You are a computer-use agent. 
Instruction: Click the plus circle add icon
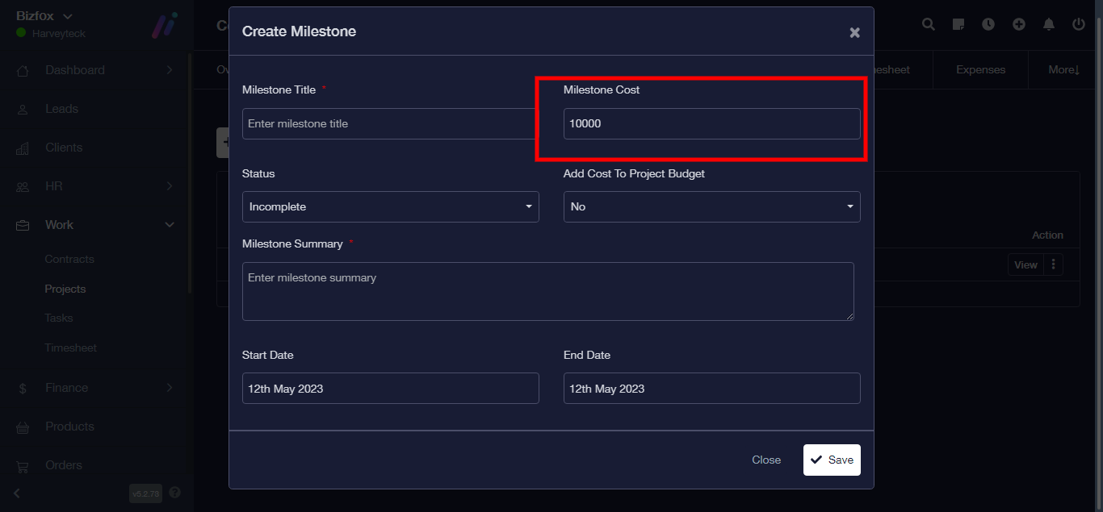click(1019, 24)
